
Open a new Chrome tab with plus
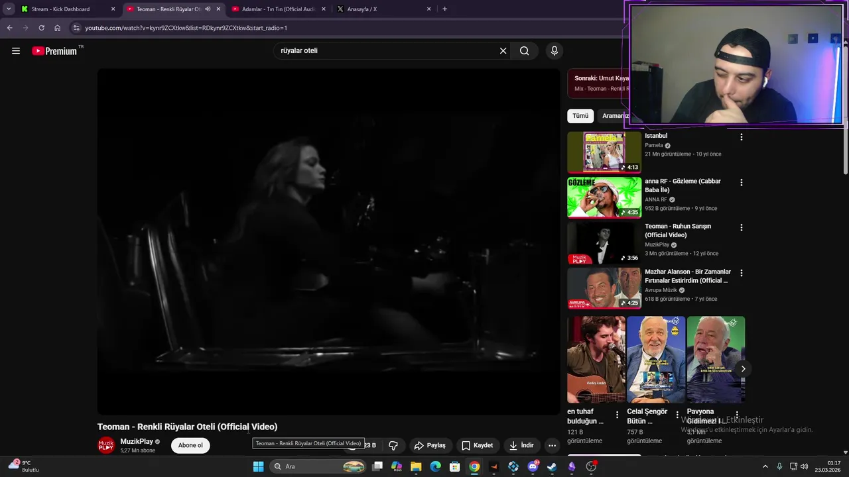[444, 9]
